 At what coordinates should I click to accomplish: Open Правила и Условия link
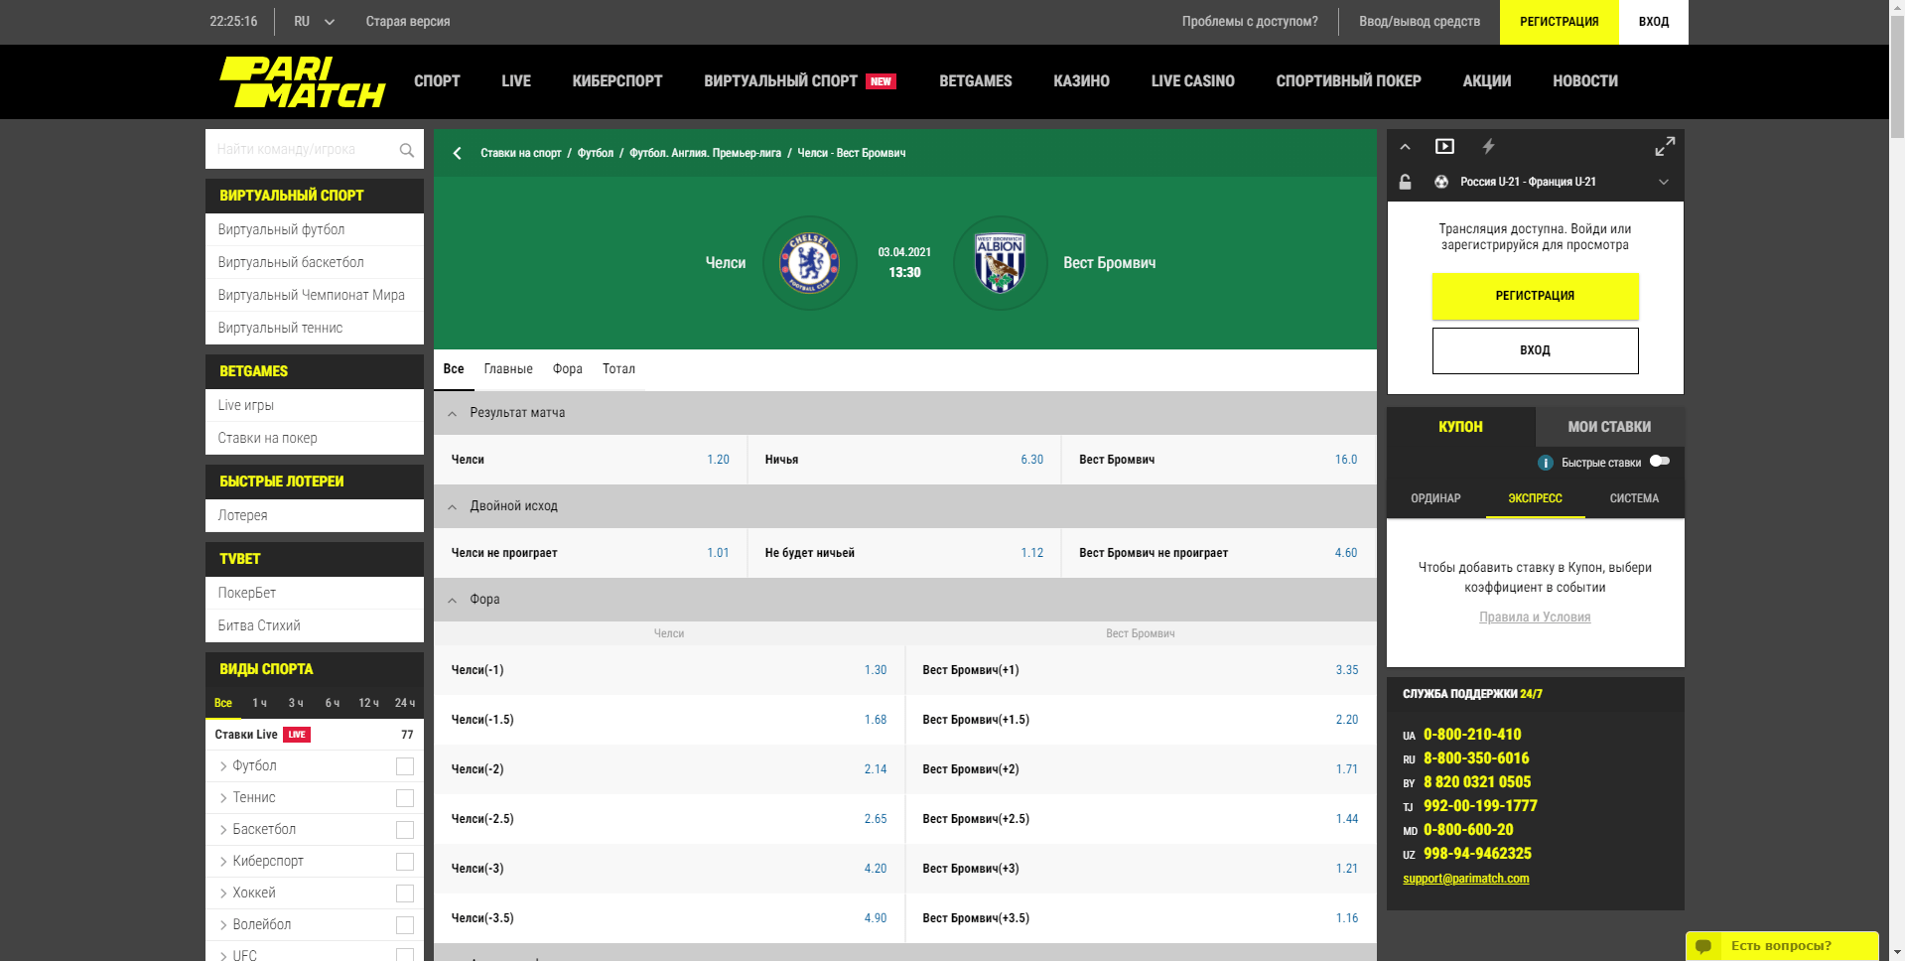coord(1535,618)
